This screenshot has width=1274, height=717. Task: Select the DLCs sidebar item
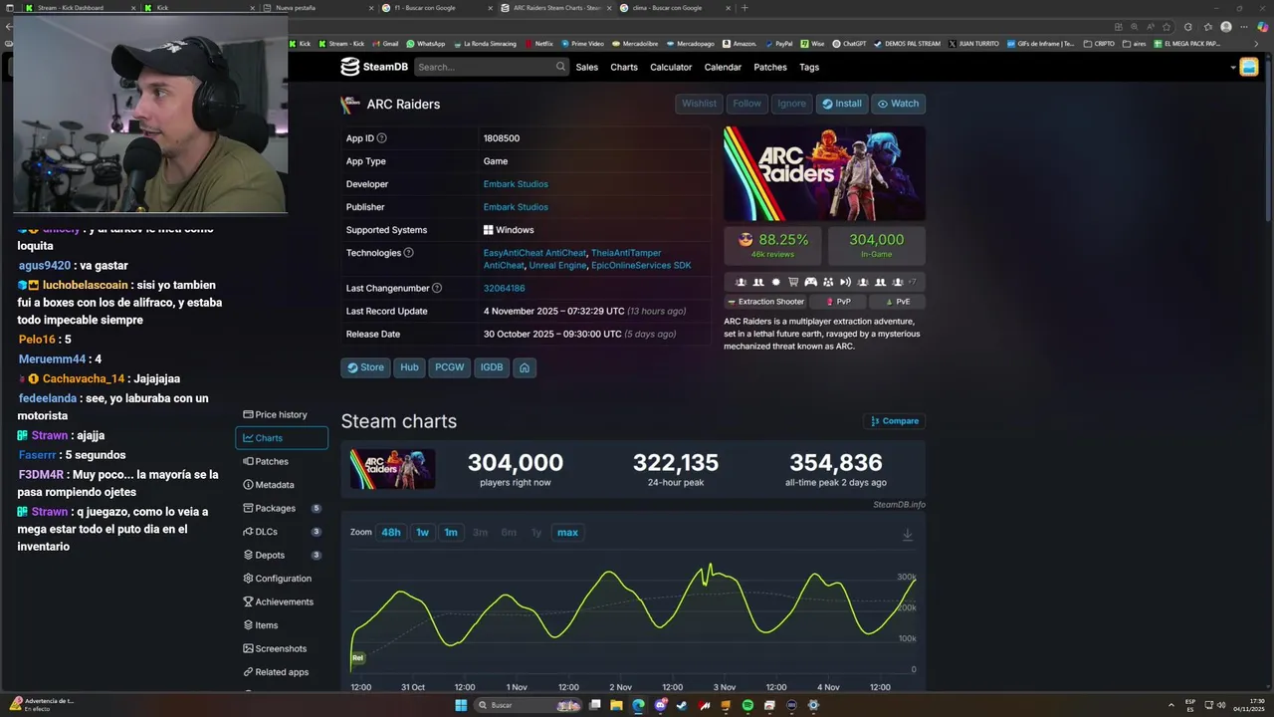[282, 532]
